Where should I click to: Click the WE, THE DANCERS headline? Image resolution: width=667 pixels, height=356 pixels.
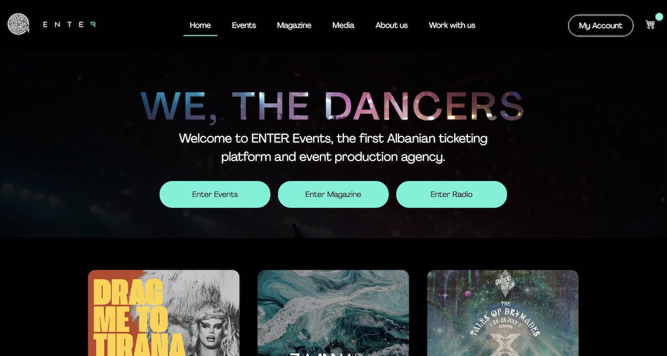click(332, 106)
